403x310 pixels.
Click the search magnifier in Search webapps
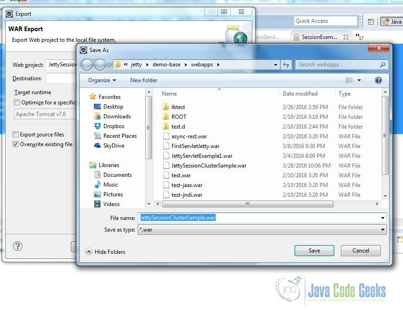(383, 65)
